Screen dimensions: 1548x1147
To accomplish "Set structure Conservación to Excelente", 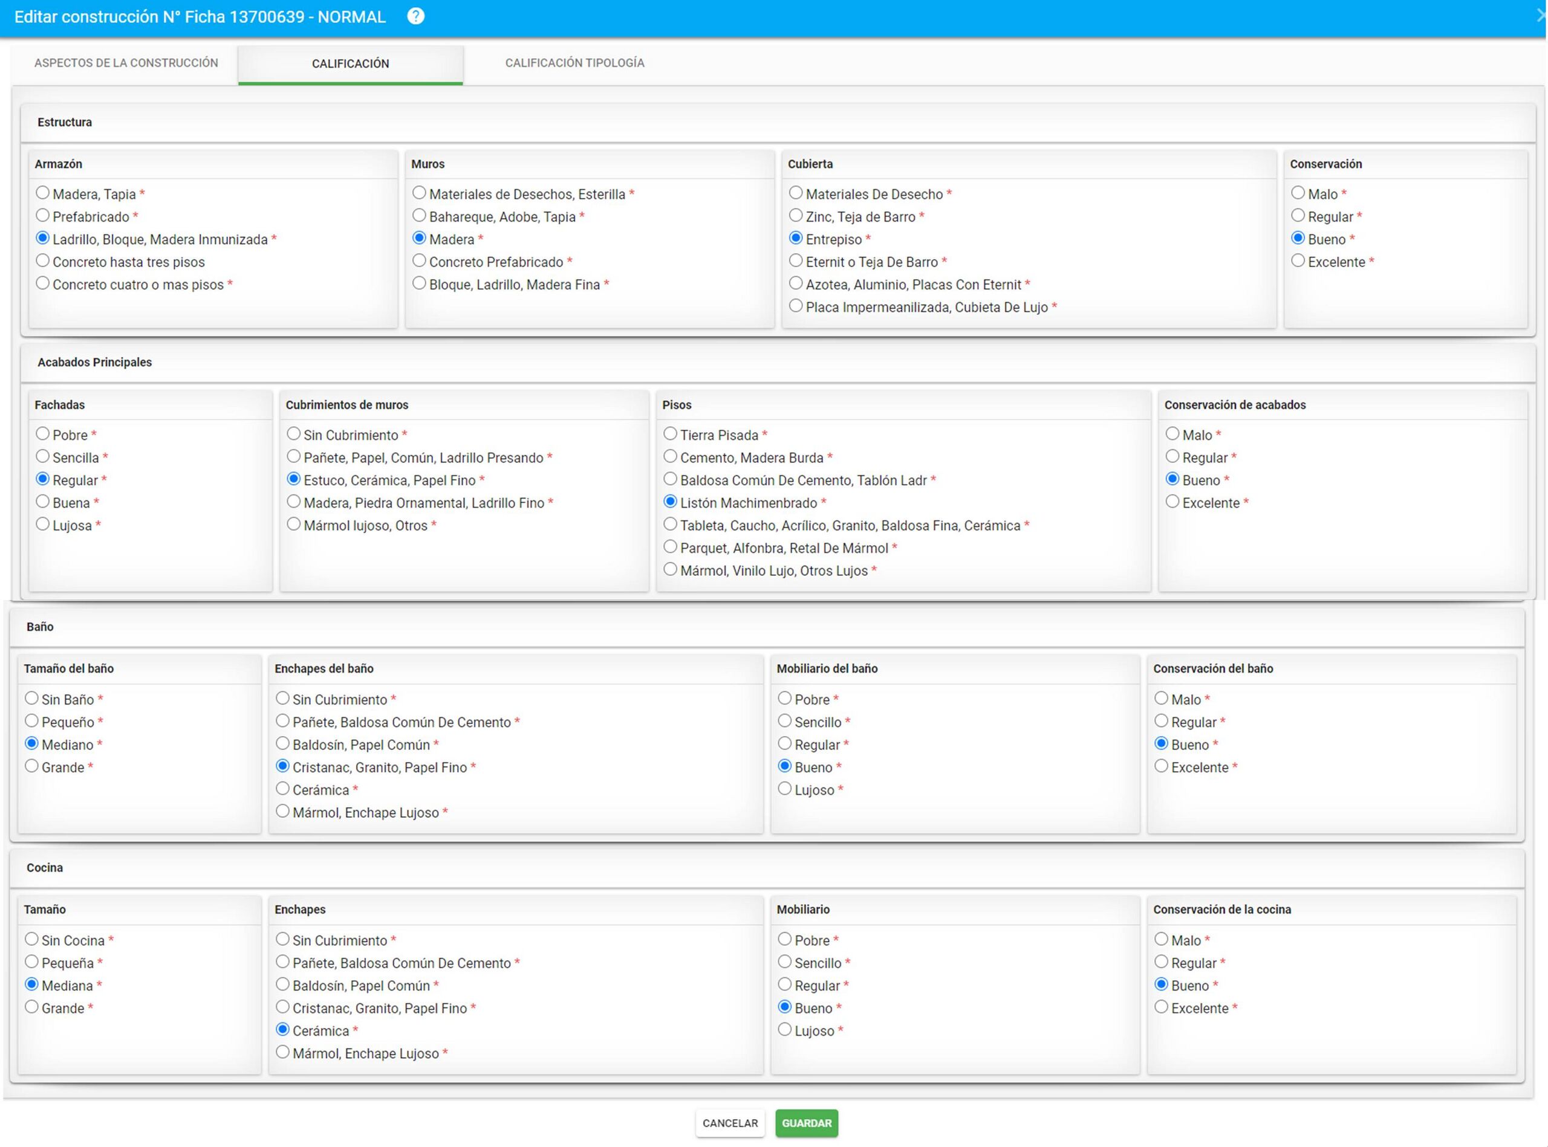I will pyautogui.click(x=1298, y=261).
